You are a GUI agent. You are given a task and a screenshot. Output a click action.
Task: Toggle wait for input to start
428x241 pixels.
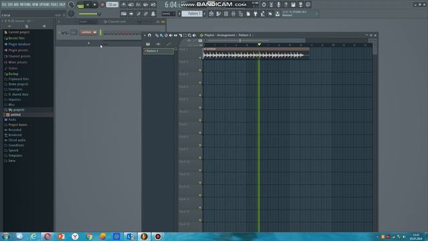pos(131,5)
